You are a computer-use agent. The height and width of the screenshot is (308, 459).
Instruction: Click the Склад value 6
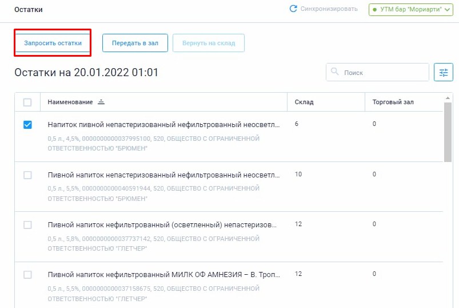[x=297, y=124]
